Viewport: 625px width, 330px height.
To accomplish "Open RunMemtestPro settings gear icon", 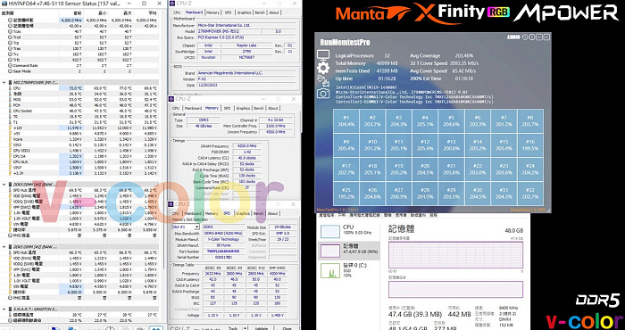I will [323, 68].
